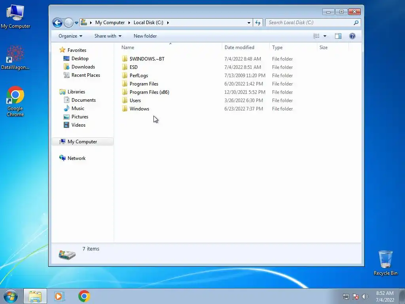
Task: Click the date 12/30/2021 5:52 PM
Action: tap(245, 92)
